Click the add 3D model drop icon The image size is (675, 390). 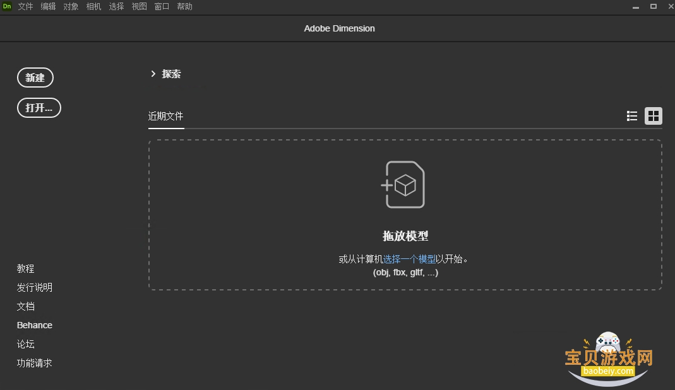tap(403, 185)
